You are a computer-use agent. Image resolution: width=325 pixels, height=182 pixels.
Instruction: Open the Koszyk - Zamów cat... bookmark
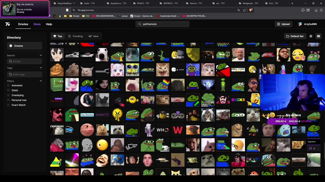142,16
